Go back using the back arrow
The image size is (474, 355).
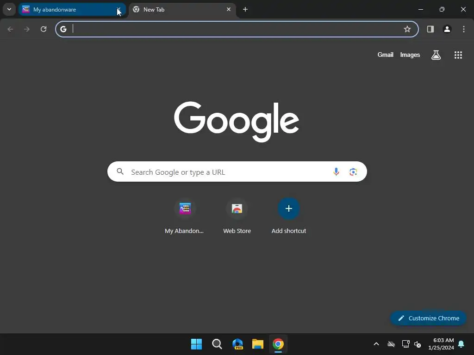coord(10,29)
